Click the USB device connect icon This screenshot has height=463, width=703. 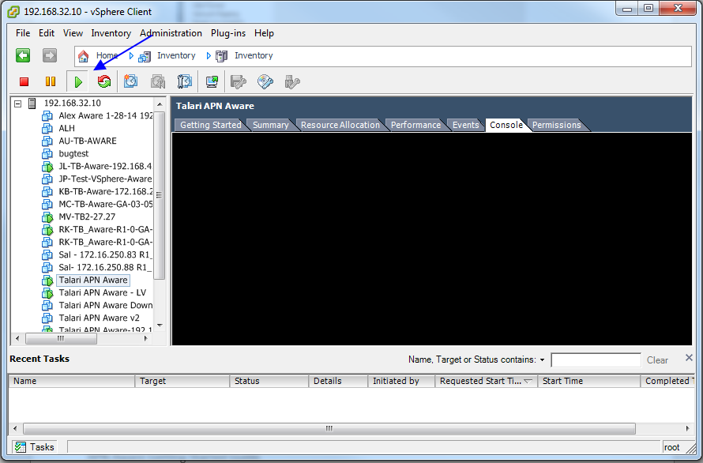tap(292, 81)
